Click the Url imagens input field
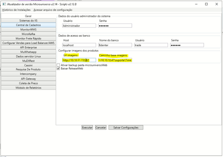 click(x=79, y=60)
